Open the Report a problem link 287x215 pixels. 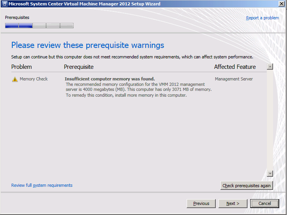(262, 18)
